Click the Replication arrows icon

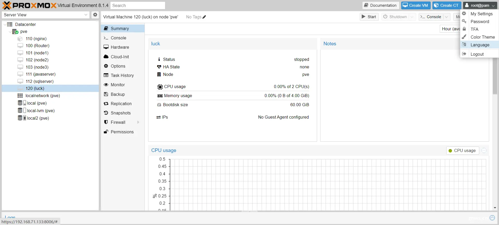point(106,104)
